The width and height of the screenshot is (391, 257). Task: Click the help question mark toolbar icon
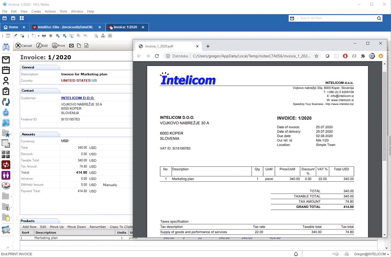[x=110, y=36]
